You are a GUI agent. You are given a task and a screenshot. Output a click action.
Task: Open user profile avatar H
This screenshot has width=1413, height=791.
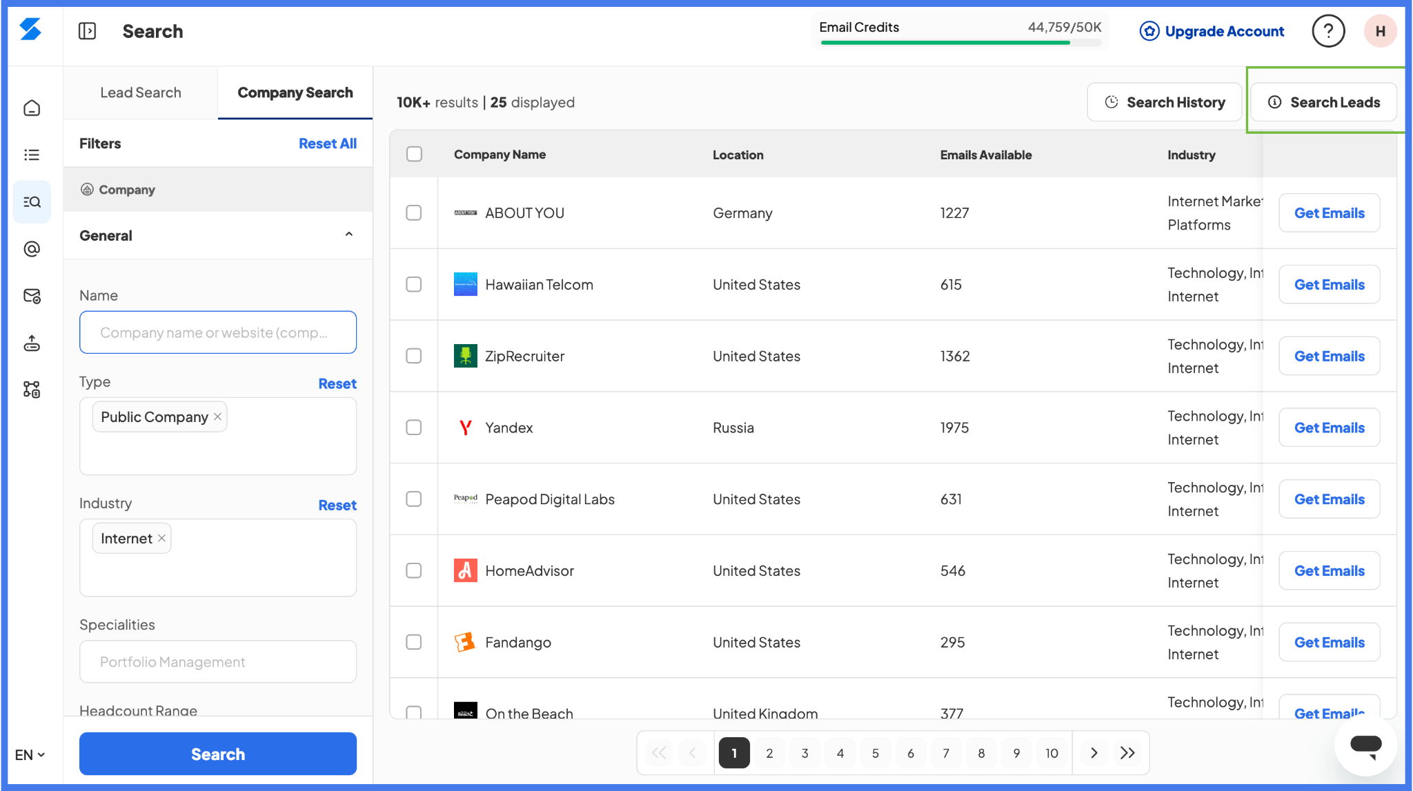[x=1380, y=31]
